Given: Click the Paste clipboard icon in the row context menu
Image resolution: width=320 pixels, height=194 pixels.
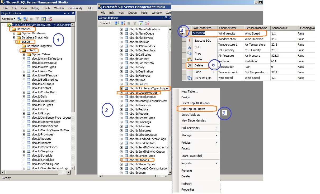Looking at the screenshot, I should 189,59.
